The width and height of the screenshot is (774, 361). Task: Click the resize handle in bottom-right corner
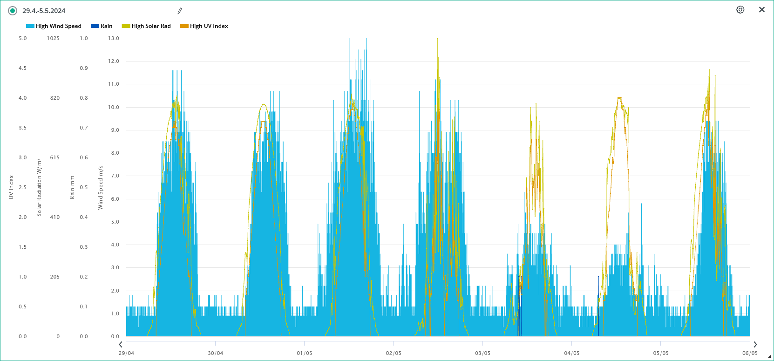[x=769, y=356]
